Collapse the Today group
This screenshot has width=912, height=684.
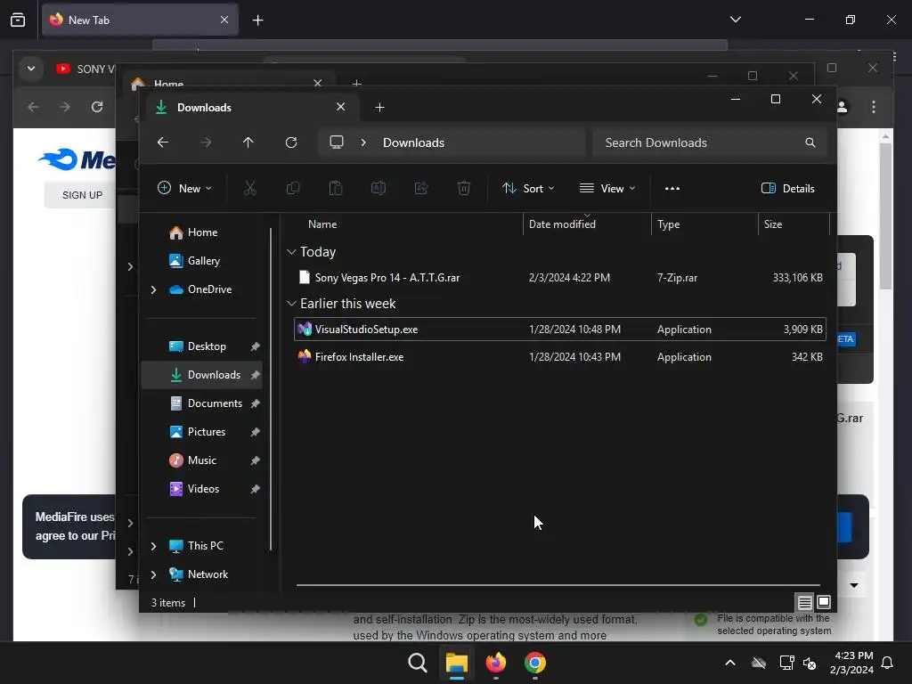[291, 252]
